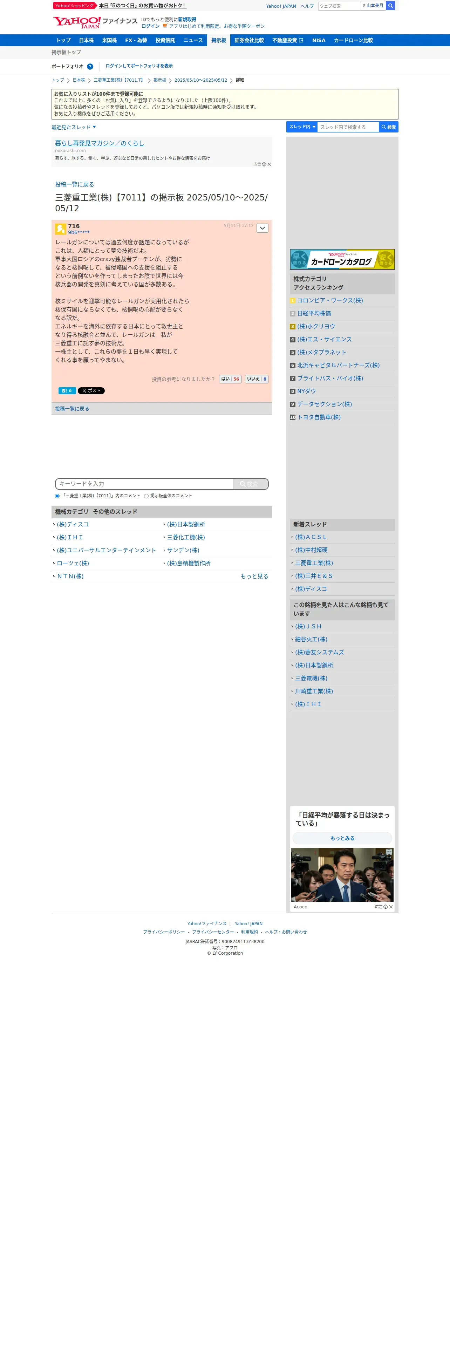Focus the スレッド内で検索する input
Viewport: 450px width, 1350px height.
[348, 127]
